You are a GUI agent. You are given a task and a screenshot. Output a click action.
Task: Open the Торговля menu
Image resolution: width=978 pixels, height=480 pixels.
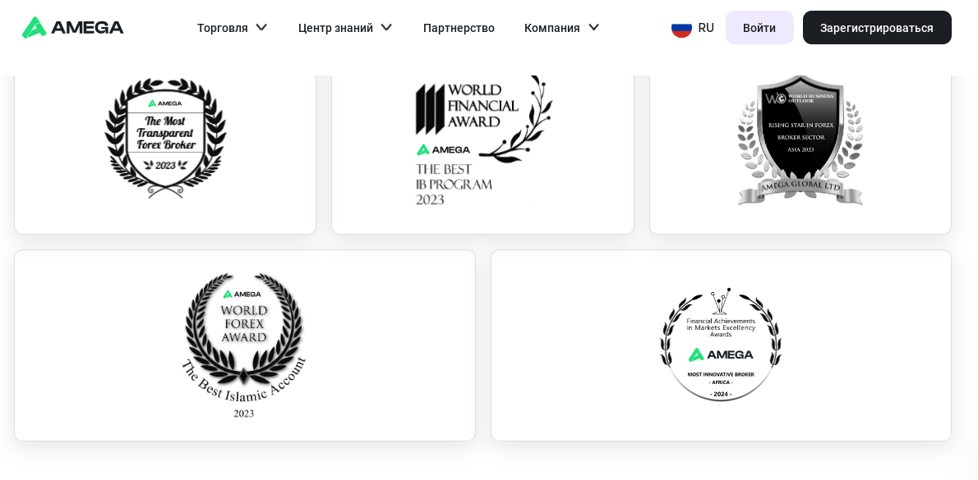pos(222,28)
